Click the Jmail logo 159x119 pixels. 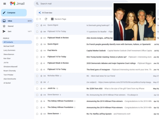[17, 4]
